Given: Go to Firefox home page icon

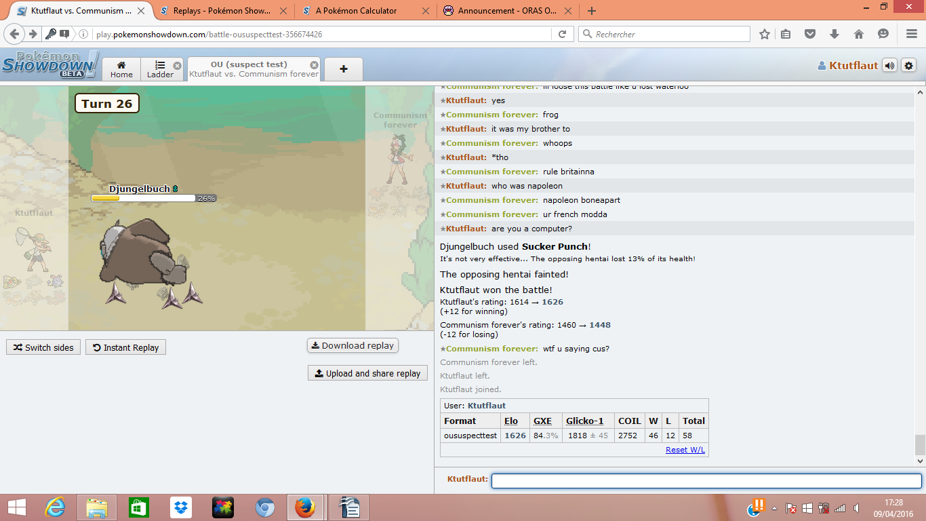Looking at the screenshot, I should point(859,34).
